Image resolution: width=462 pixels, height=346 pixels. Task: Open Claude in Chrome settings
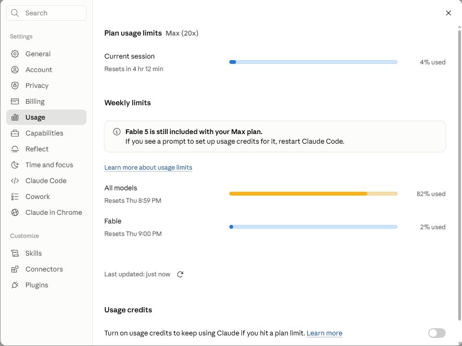click(x=46, y=212)
